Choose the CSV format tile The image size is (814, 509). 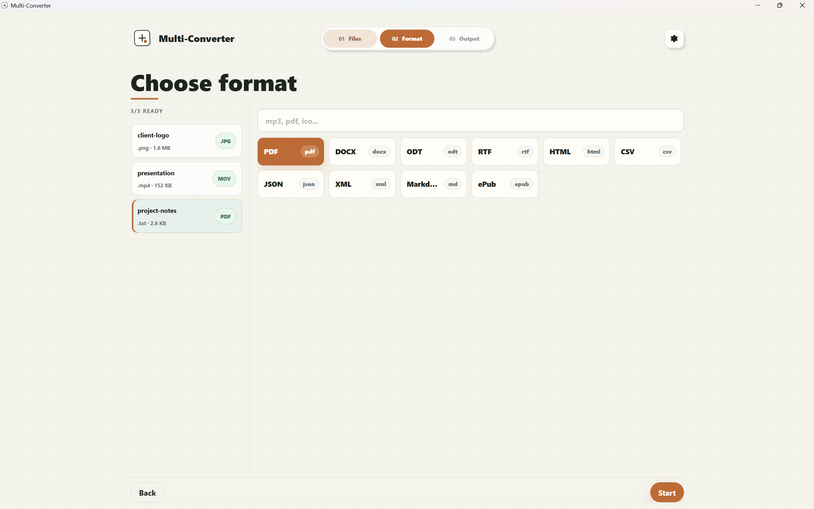(647, 151)
